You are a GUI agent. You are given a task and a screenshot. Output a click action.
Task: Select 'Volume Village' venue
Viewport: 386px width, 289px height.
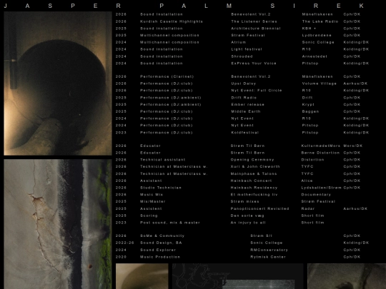320,83
